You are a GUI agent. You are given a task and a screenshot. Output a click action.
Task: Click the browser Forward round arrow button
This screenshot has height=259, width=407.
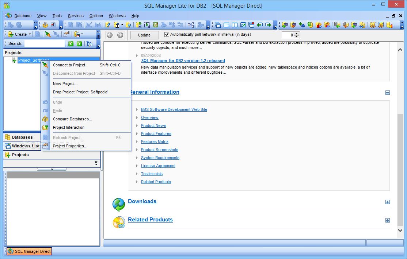pos(120,35)
